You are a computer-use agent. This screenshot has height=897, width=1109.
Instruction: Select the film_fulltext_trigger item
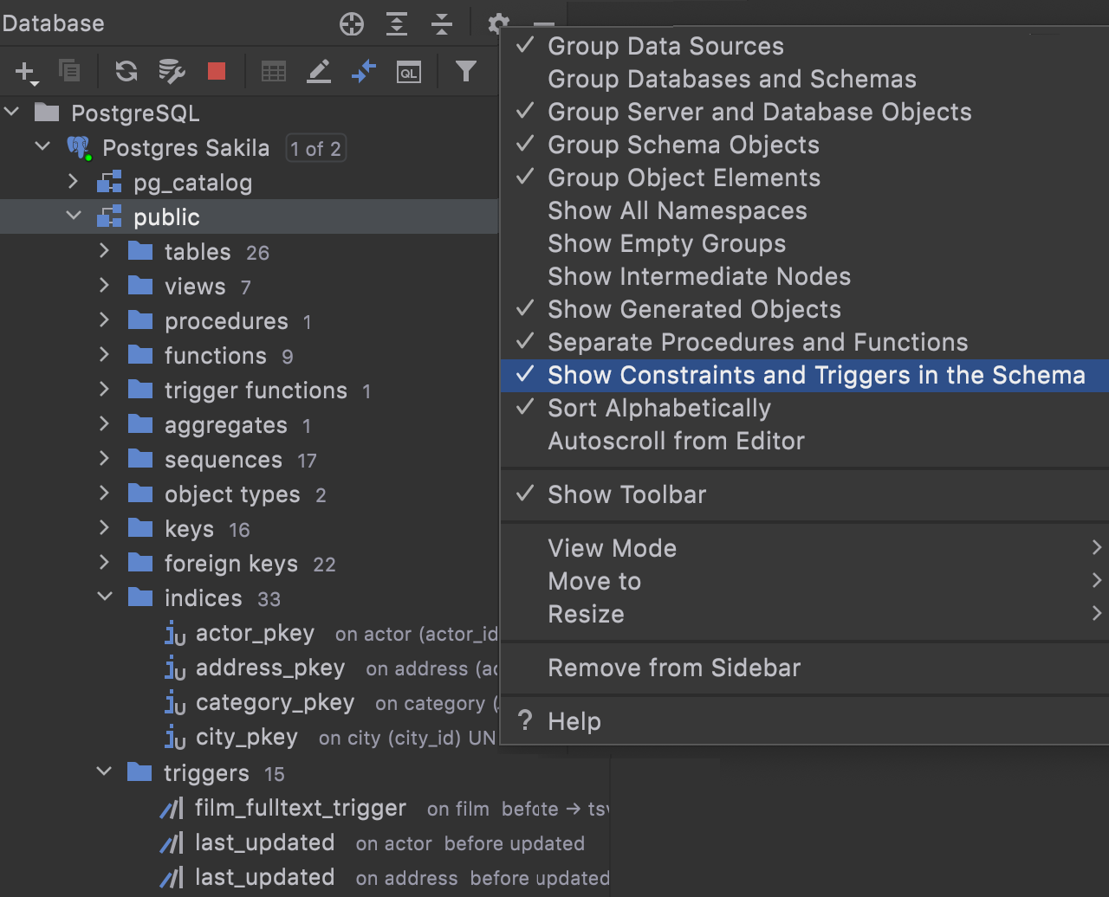coord(300,808)
